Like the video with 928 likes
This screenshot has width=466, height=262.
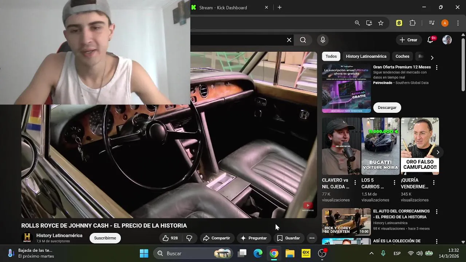[170, 238]
